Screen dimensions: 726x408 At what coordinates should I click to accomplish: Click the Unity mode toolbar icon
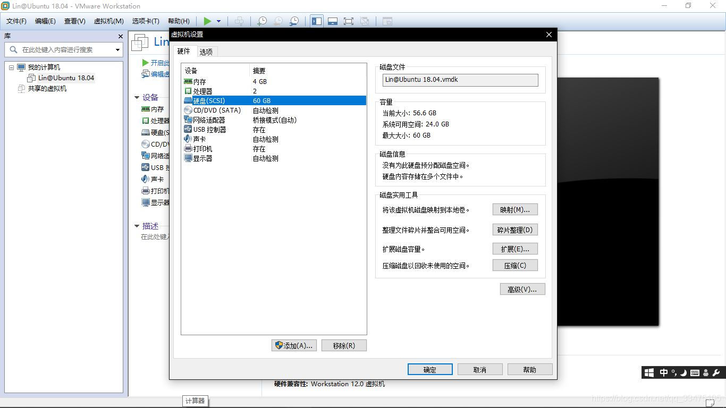(x=365, y=21)
